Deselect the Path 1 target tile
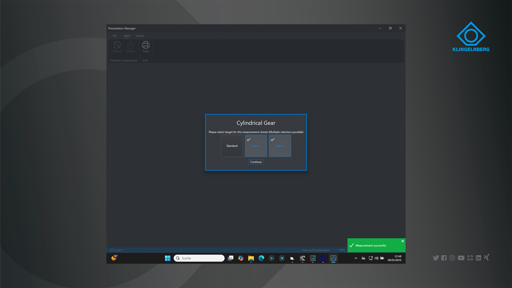Image resolution: width=512 pixels, height=288 pixels. (256, 146)
